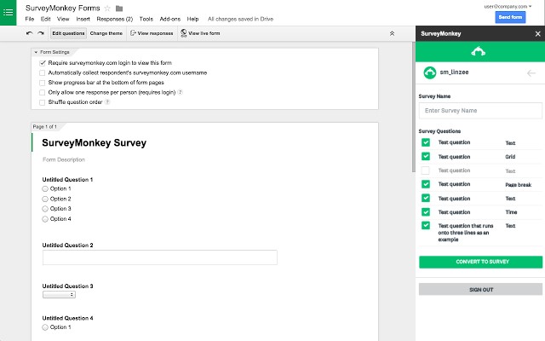The height and width of the screenshot is (341, 545).
Task: Click Untitled Question 2 text box
Action: (x=160, y=257)
